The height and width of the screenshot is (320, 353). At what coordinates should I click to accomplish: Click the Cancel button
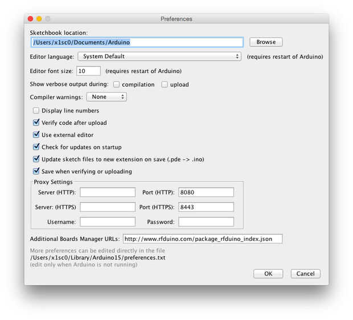(305, 274)
